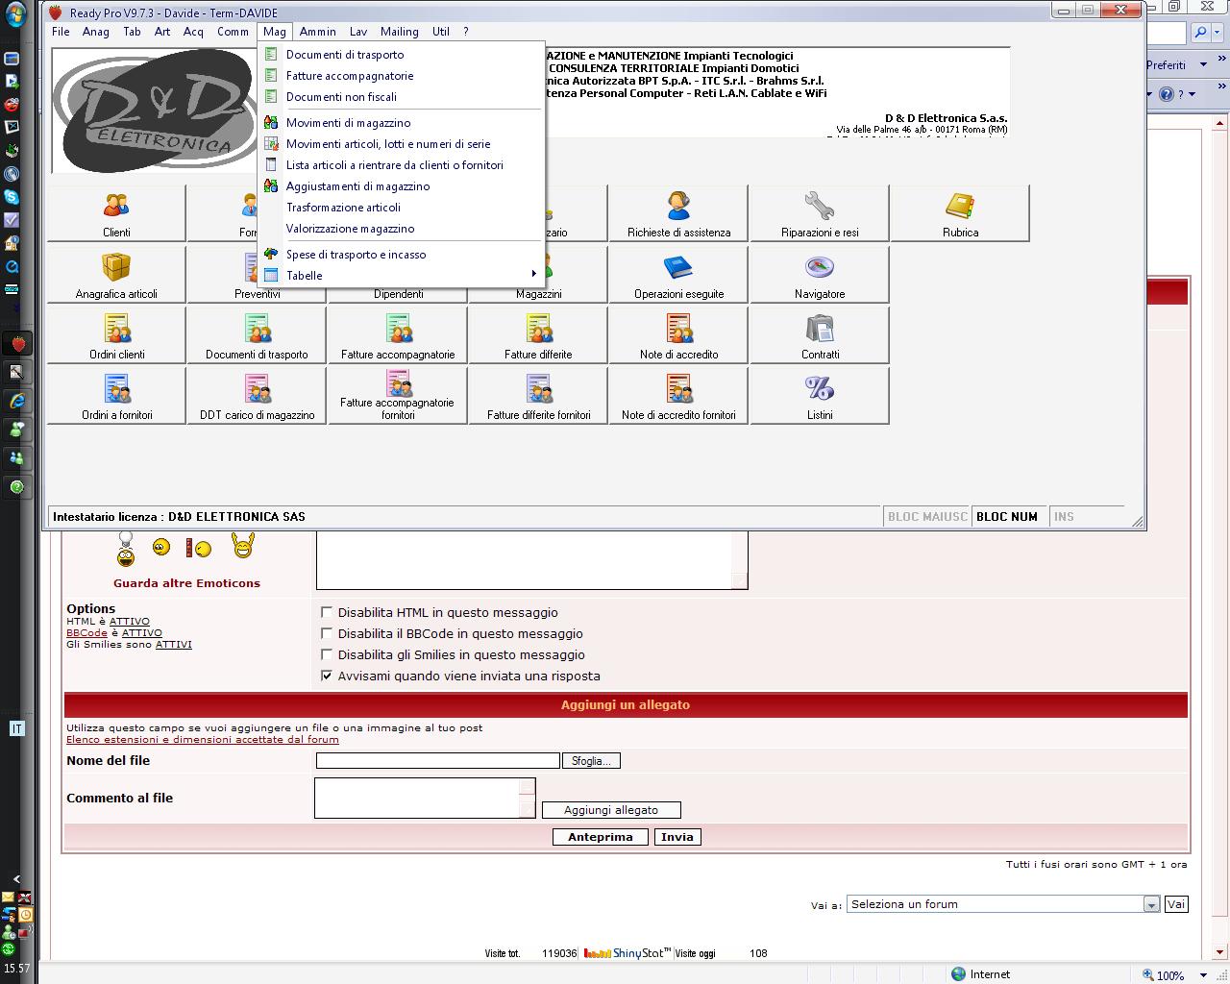1230x984 pixels.
Task: Select Lista articoli a rientrare da clienti
Action: tap(402, 165)
